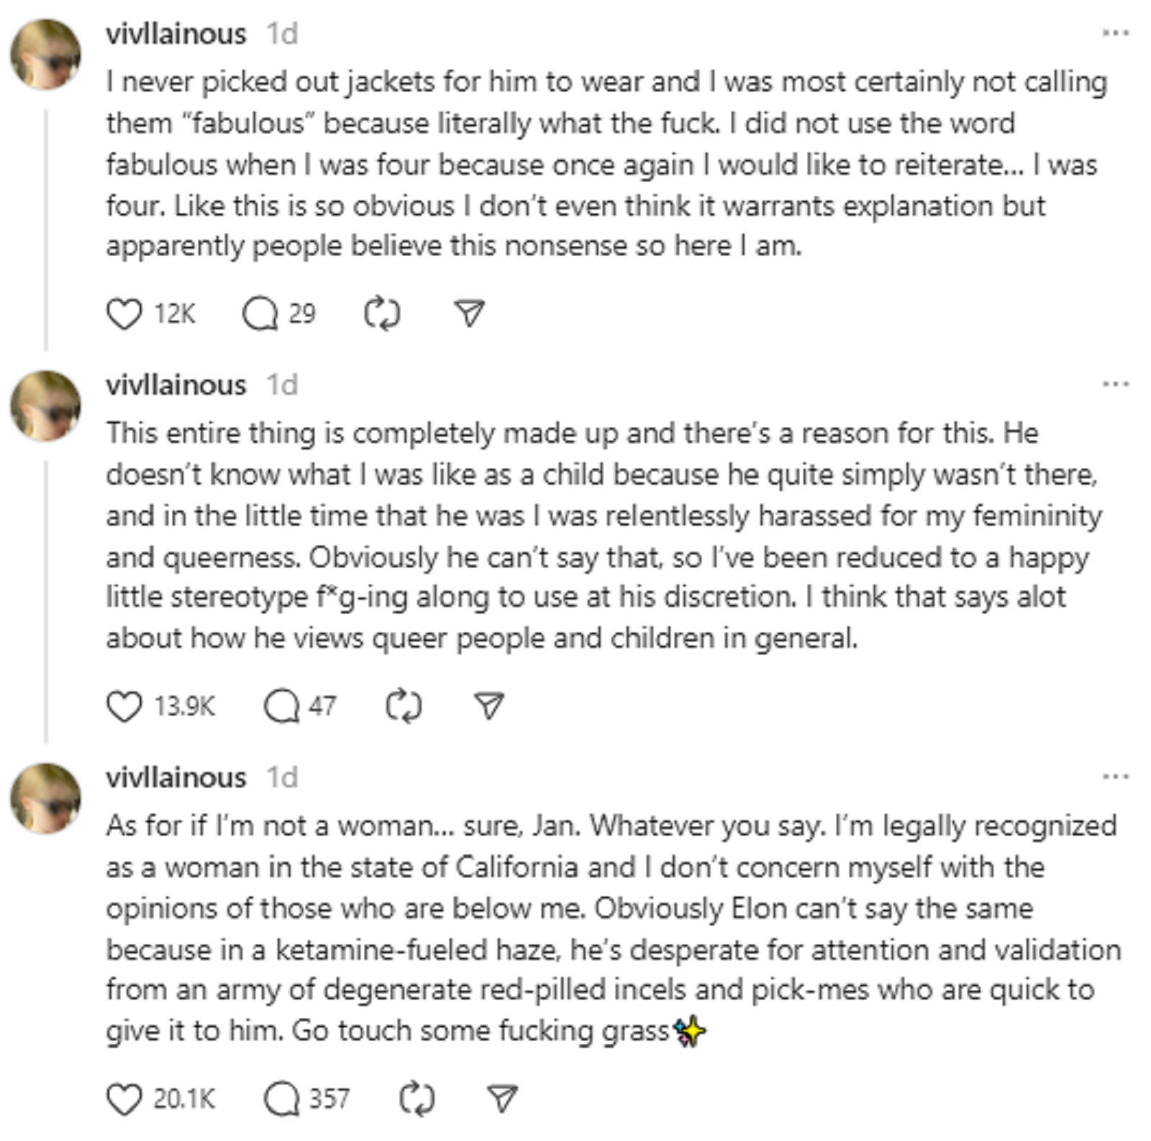This screenshot has height=1141, width=1151.
Task: Like the post with 12K likes
Action: [124, 315]
